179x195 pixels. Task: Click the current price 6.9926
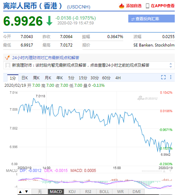pyautogui.click(x=23, y=21)
